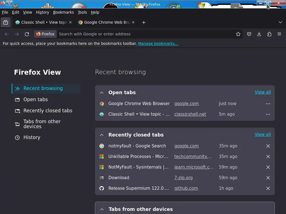This screenshot has height=214, width=286.
Task: Reopen Release Supermium 122.0 closed tab
Action: pyautogui.click(x=139, y=188)
